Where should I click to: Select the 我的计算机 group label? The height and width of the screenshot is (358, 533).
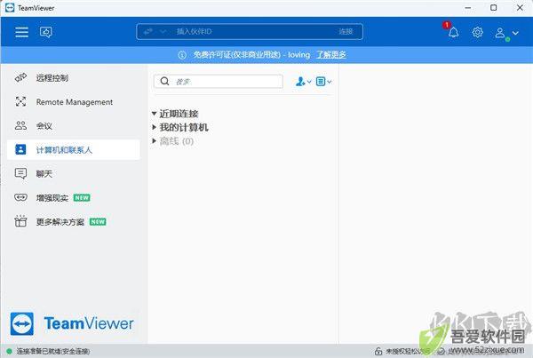click(184, 127)
